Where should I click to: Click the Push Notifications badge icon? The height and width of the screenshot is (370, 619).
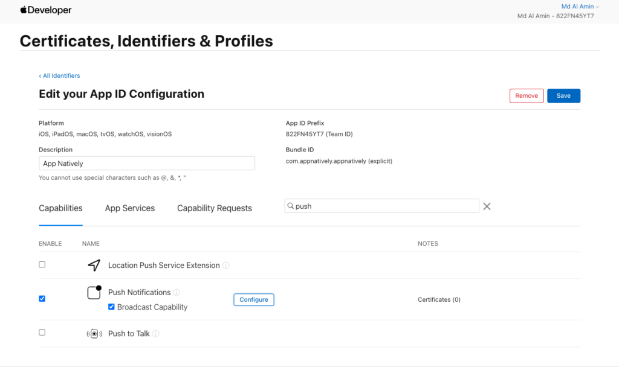pos(94,292)
